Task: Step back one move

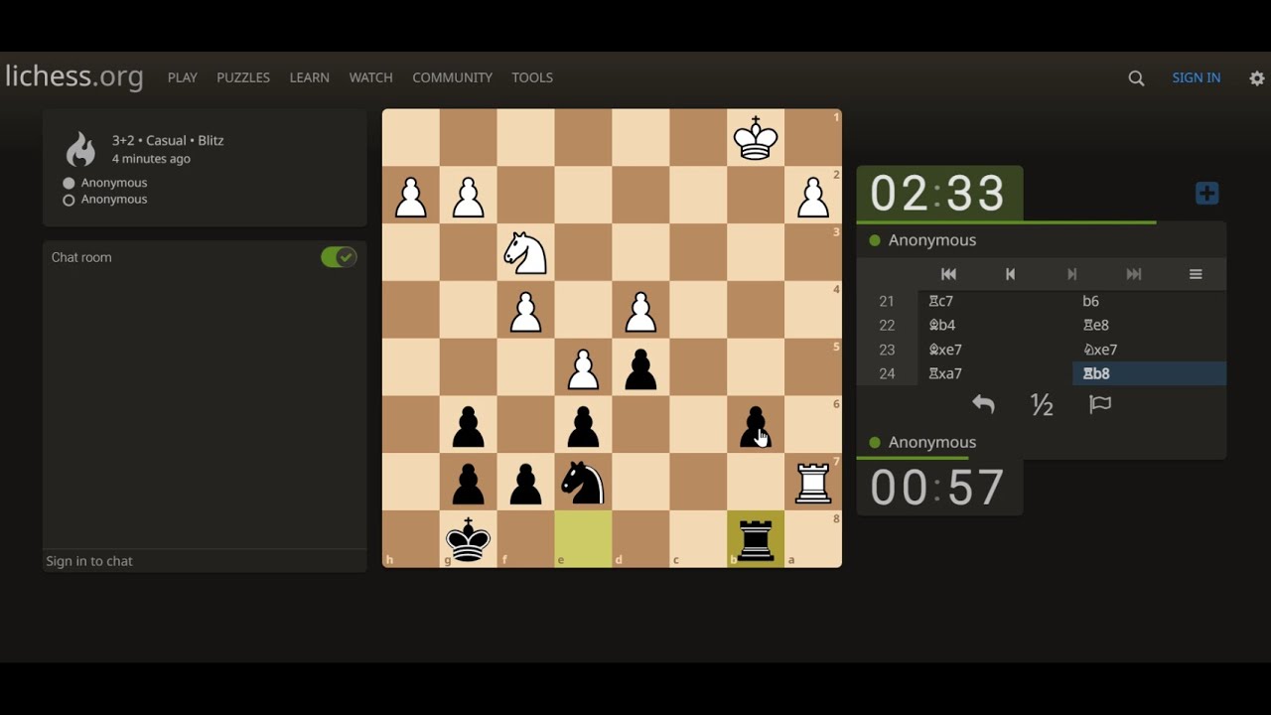Action: point(1010,274)
